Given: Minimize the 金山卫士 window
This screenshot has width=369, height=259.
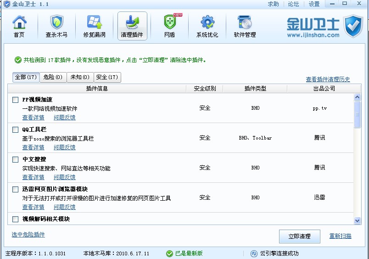Looking at the screenshot, I should pyautogui.click(x=332, y=4).
